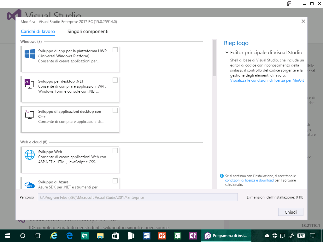Open Cortana search circle on taskbar
This screenshot has height=242, width=323.
pyautogui.click(x=23, y=236)
